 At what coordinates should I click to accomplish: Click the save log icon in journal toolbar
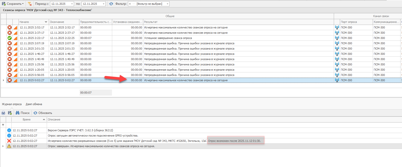(x=10, y=113)
